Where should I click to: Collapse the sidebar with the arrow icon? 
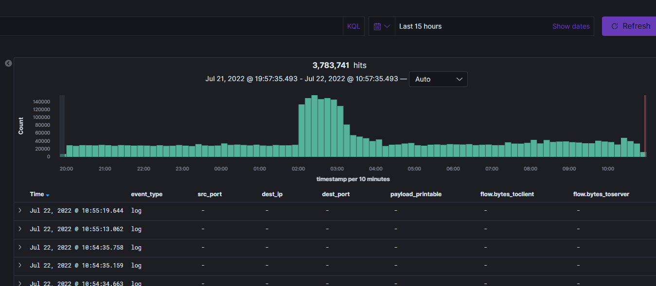coord(8,63)
